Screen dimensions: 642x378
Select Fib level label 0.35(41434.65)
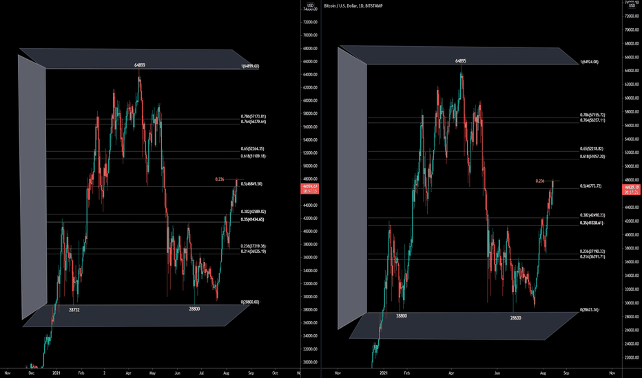coord(253,219)
